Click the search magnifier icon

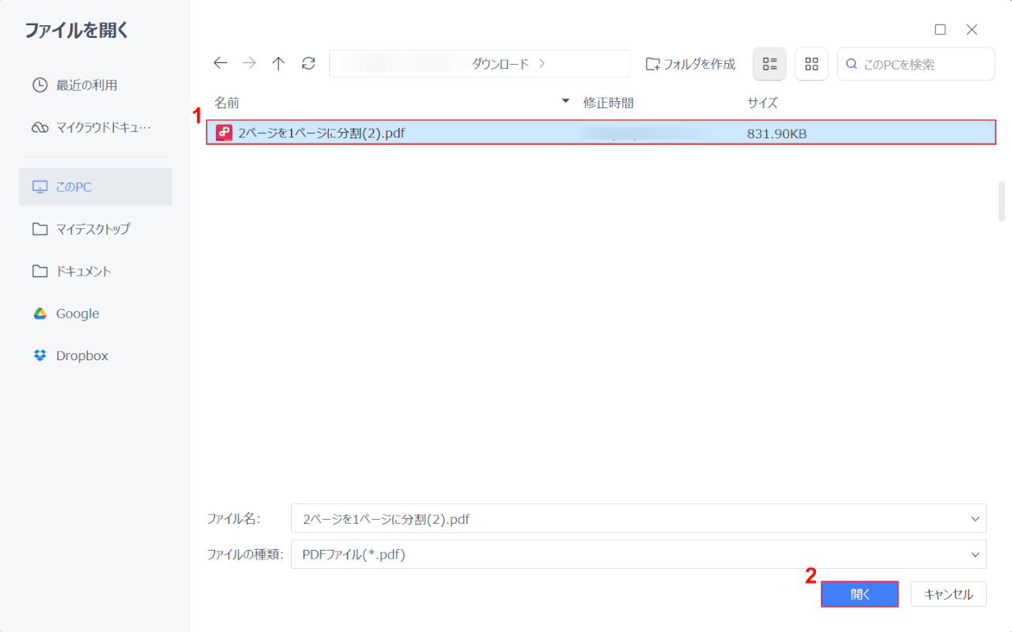click(852, 64)
